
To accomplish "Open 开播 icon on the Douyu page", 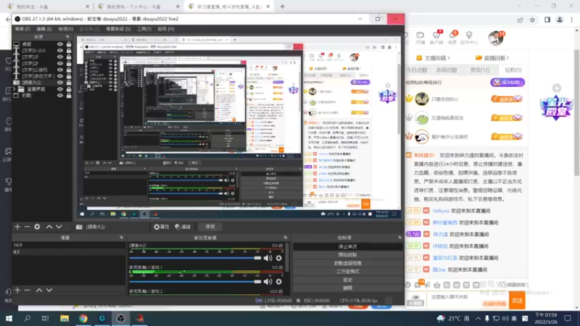I will [x=420, y=38].
